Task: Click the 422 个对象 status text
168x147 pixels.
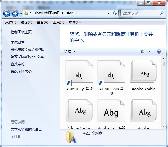Action: tap(93, 133)
